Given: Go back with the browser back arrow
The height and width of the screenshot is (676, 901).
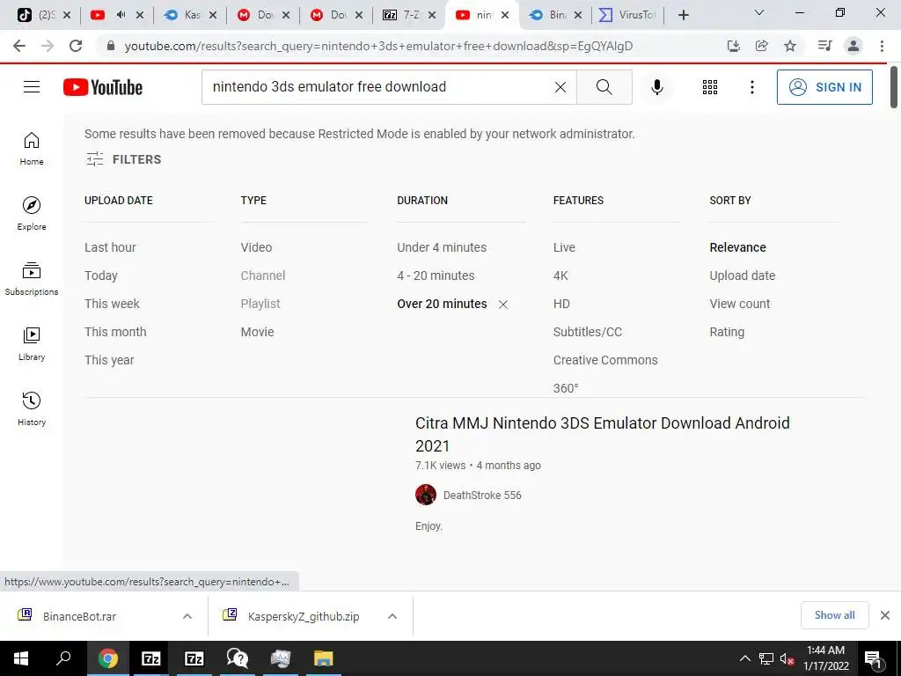Looking at the screenshot, I should pyautogui.click(x=19, y=46).
